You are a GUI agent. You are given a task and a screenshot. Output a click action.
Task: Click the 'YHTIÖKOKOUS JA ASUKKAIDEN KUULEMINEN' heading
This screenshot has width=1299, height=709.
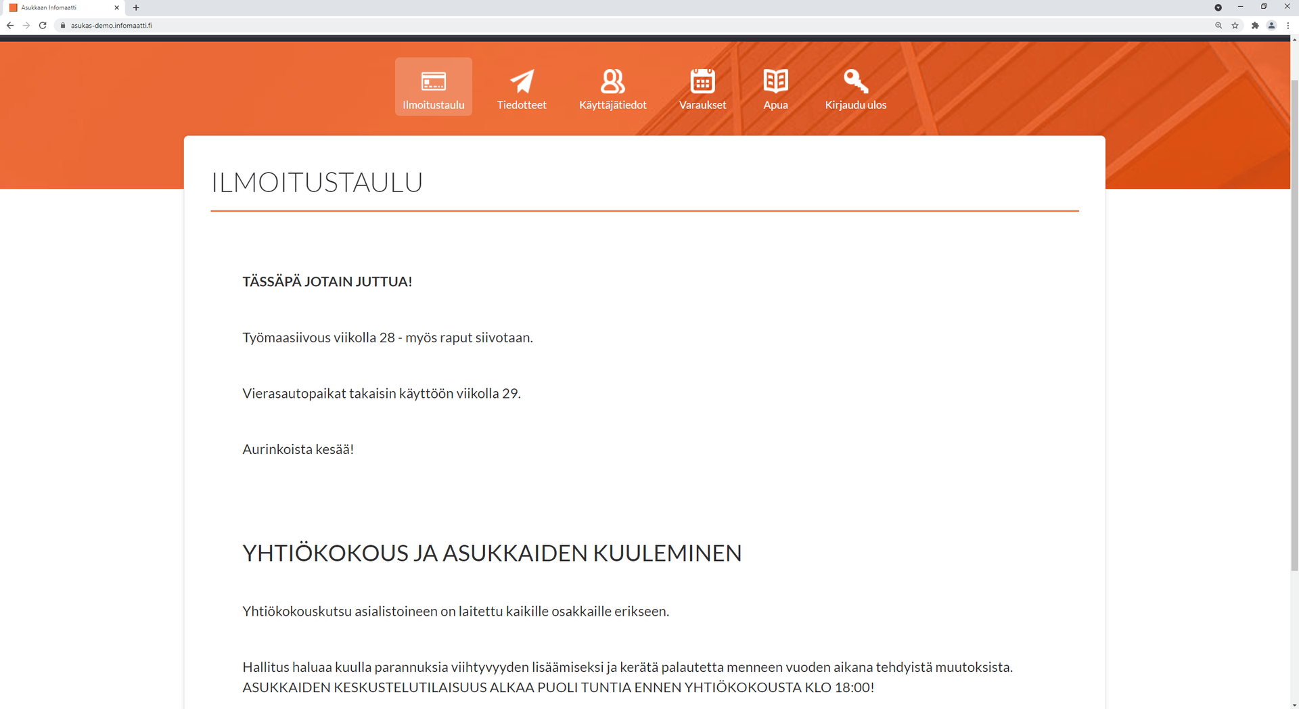pyautogui.click(x=492, y=553)
